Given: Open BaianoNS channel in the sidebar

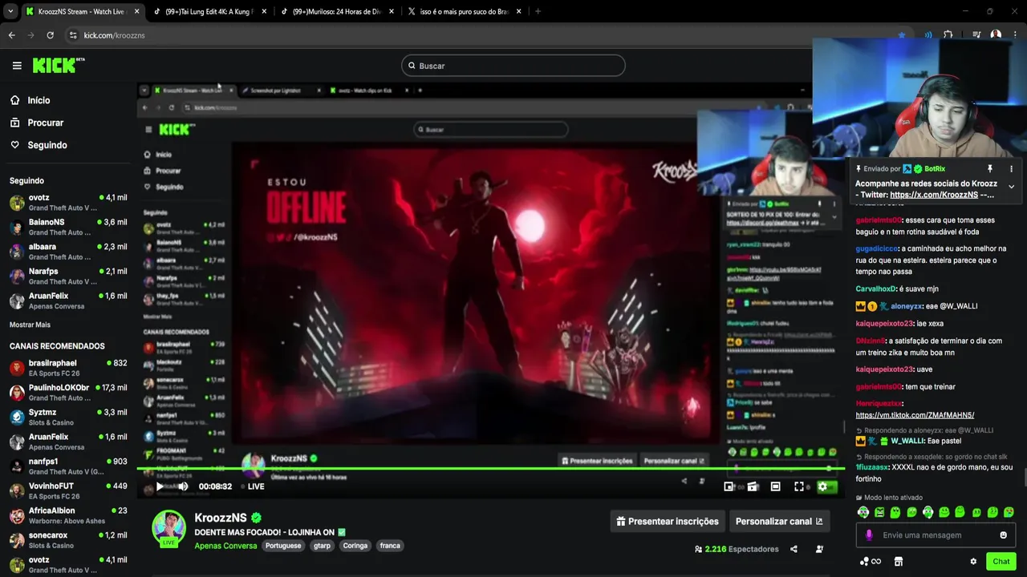Looking at the screenshot, I should pos(68,227).
